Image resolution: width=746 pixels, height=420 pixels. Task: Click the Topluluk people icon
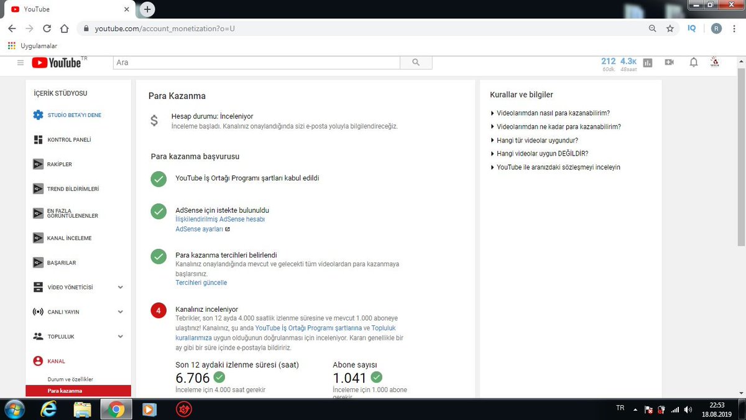pyautogui.click(x=38, y=337)
